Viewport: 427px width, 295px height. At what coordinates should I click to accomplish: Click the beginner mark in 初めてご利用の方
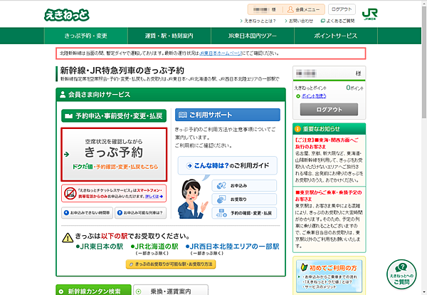pos(304,267)
